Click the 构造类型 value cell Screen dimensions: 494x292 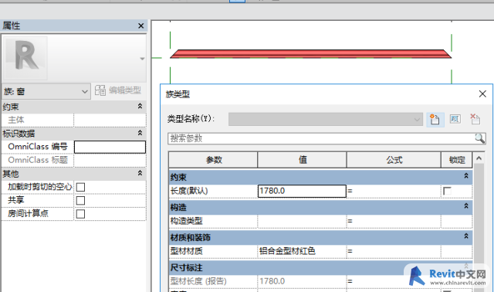point(302,221)
